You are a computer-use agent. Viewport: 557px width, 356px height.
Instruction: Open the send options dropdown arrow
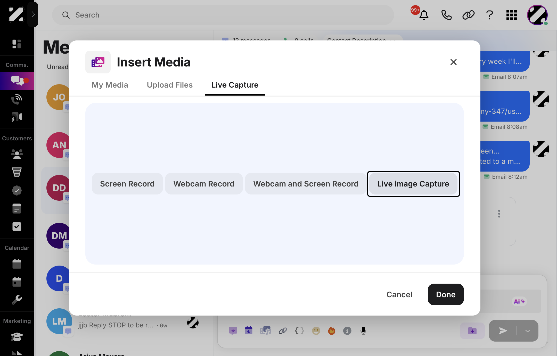(x=528, y=331)
